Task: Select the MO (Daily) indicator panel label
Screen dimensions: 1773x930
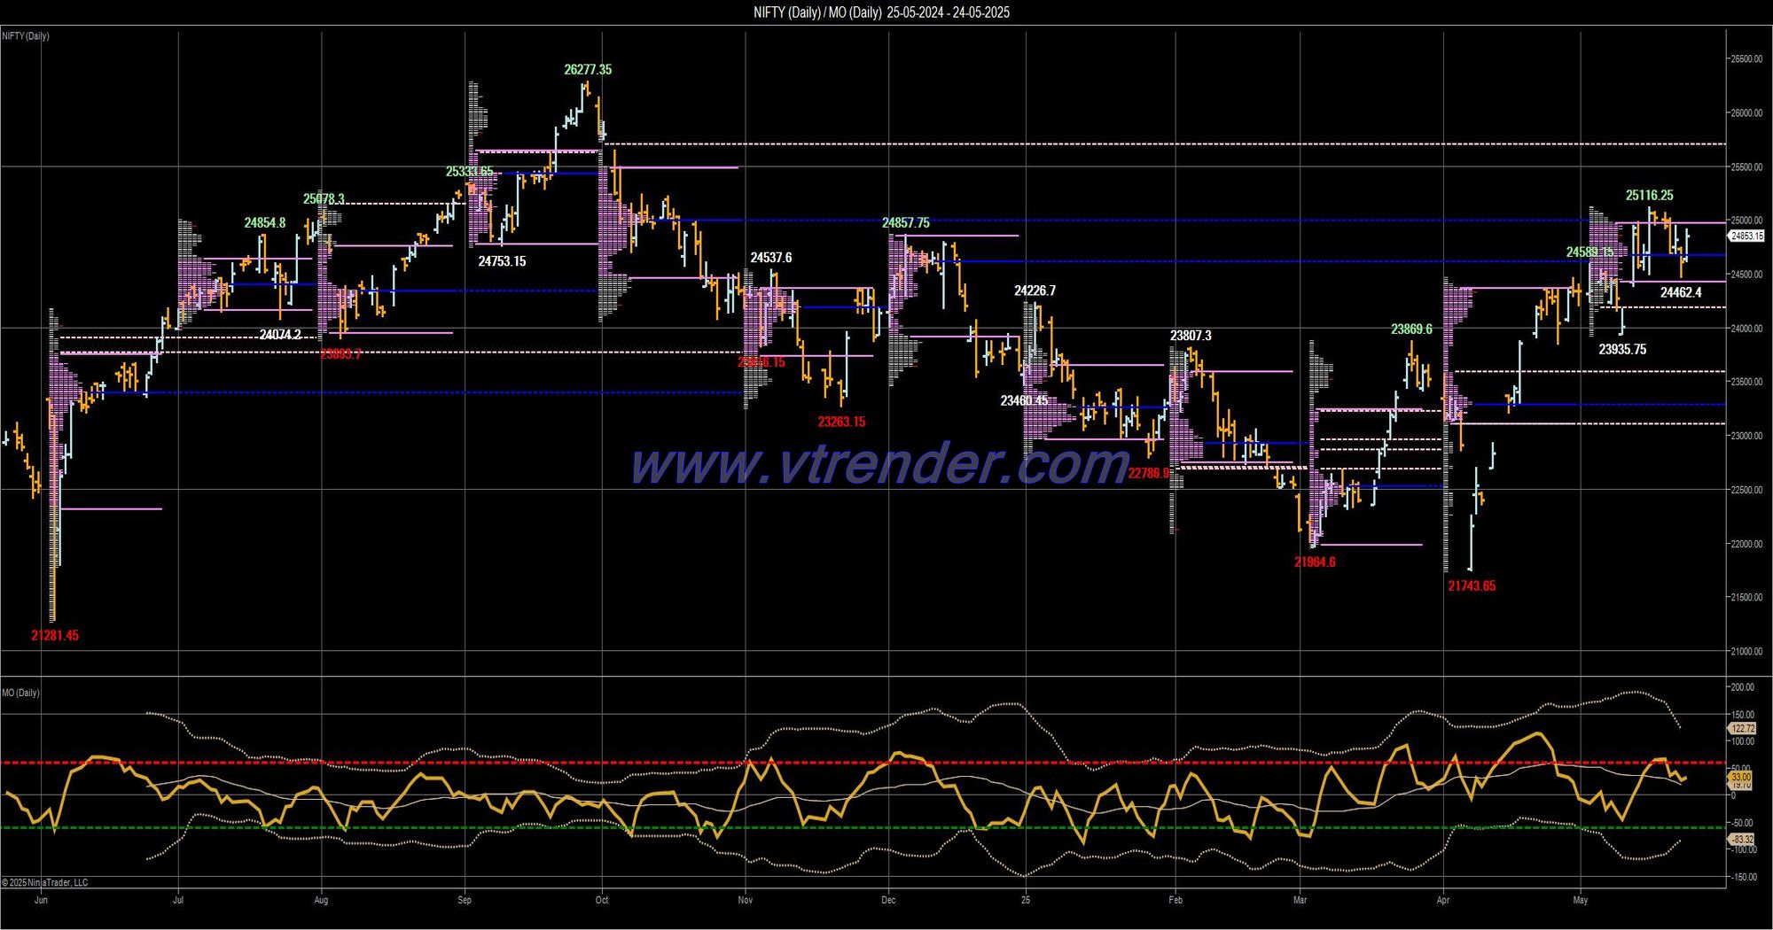Action: [x=20, y=693]
